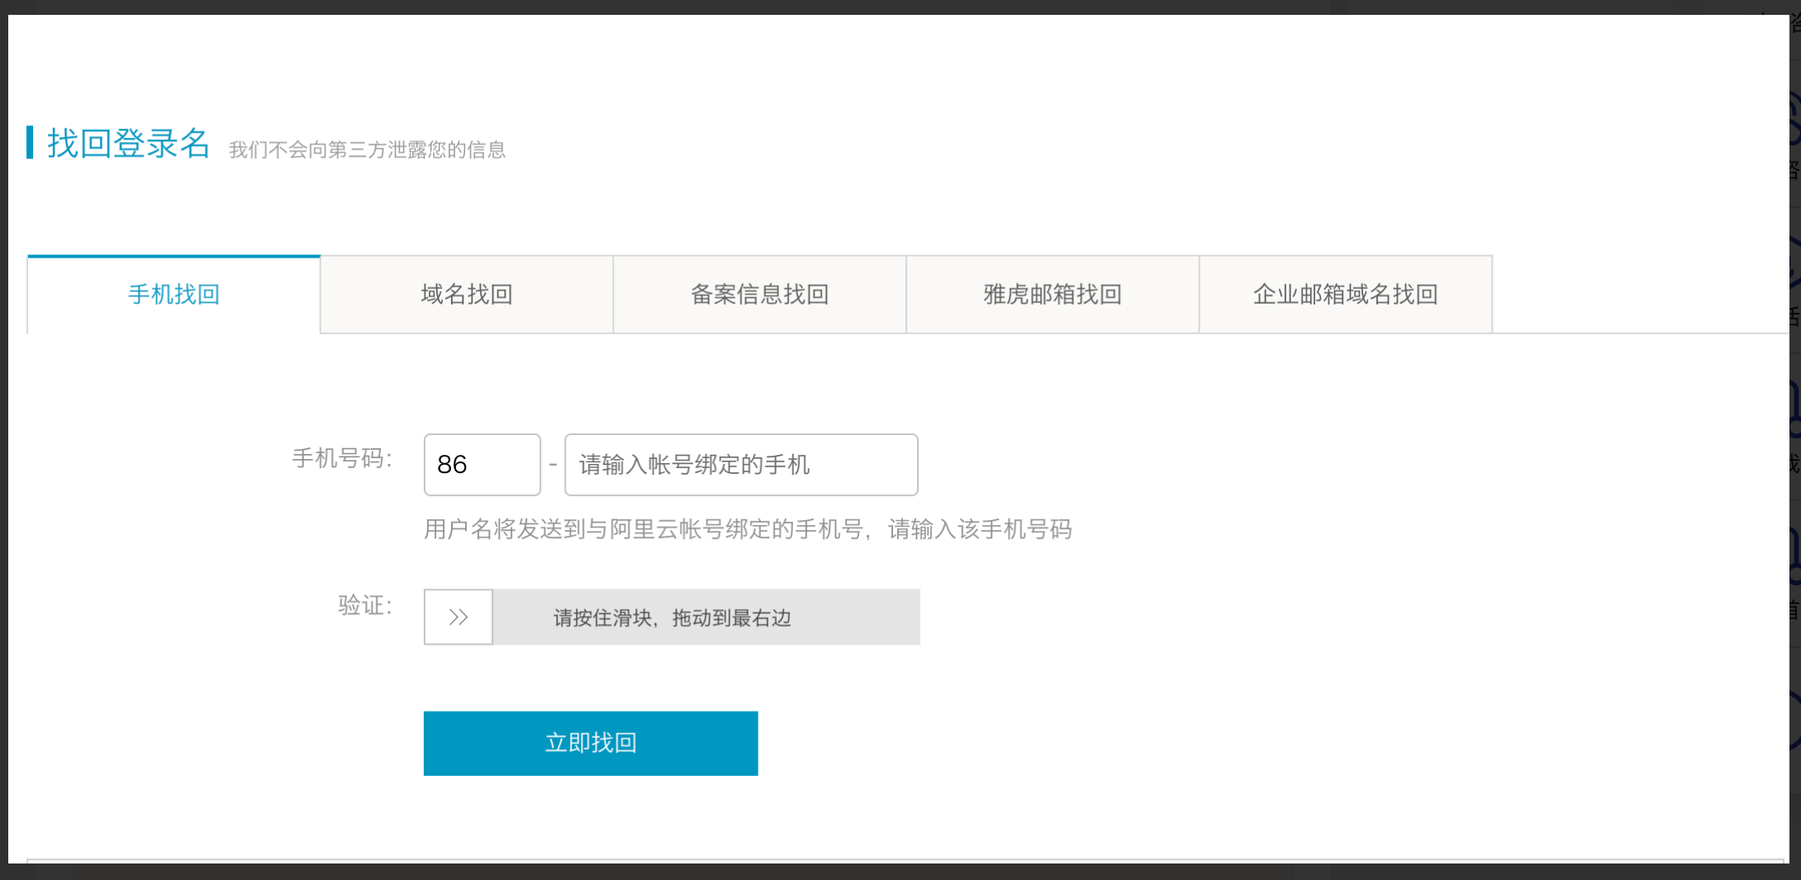1801x880 pixels.
Task: Switch to the 域名找回 tab
Action: pos(465,294)
